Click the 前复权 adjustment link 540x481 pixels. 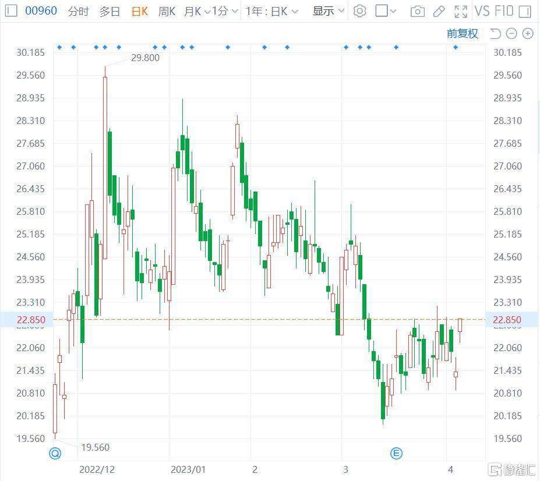463,34
